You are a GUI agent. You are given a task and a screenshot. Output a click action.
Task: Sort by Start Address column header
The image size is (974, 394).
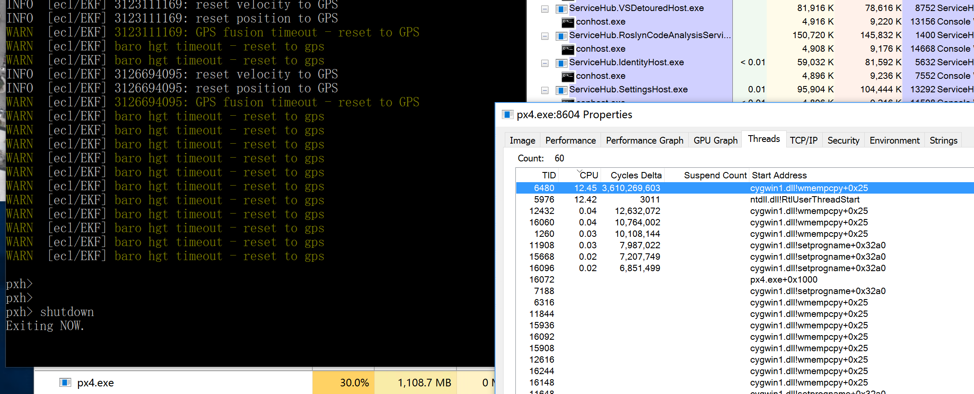(861, 175)
